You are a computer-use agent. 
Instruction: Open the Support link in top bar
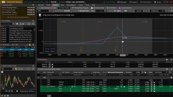(x=134, y=2)
